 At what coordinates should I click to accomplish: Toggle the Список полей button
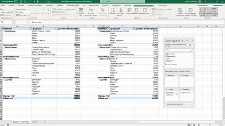tap(201, 12)
